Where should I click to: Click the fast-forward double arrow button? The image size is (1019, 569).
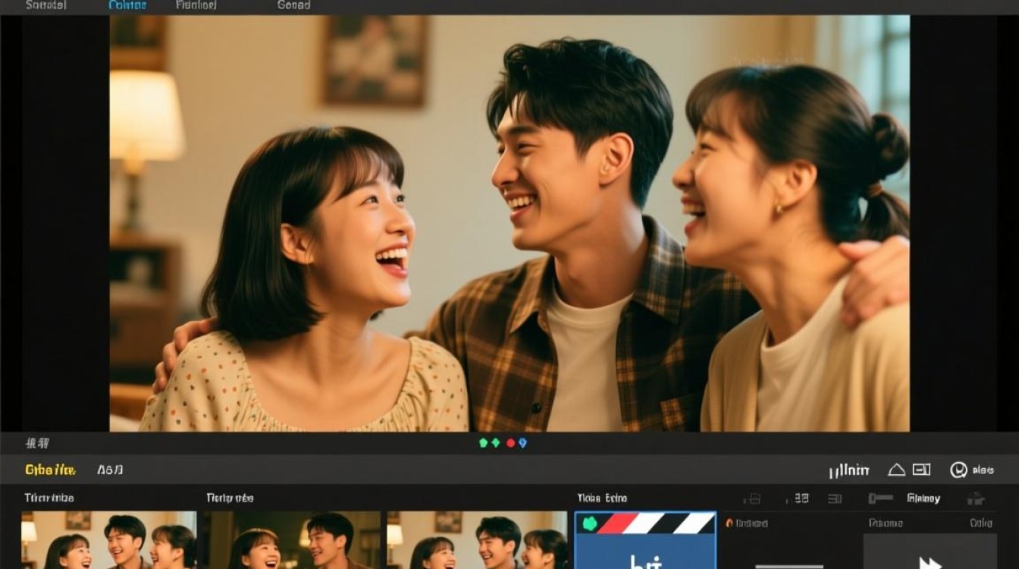(930, 563)
